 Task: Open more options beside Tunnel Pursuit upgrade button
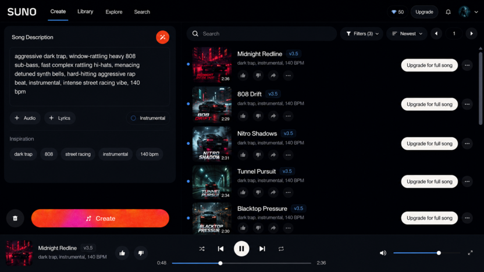pyautogui.click(x=467, y=181)
